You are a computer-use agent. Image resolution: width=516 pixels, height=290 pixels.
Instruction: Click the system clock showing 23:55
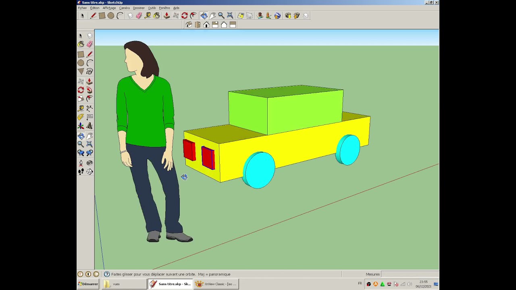(423, 282)
